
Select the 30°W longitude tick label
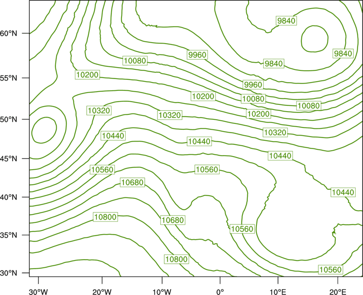[x=39, y=292]
